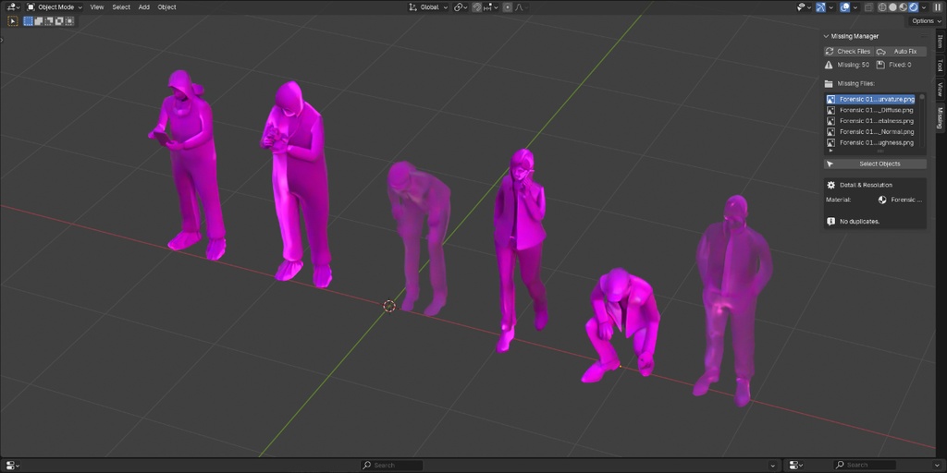The height and width of the screenshot is (473, 947).
Task: Click the No duplicates info icon
Action: (831, 222)
